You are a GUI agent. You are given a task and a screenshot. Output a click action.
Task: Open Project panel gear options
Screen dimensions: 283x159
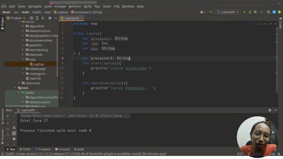click(x=50, y=18)
